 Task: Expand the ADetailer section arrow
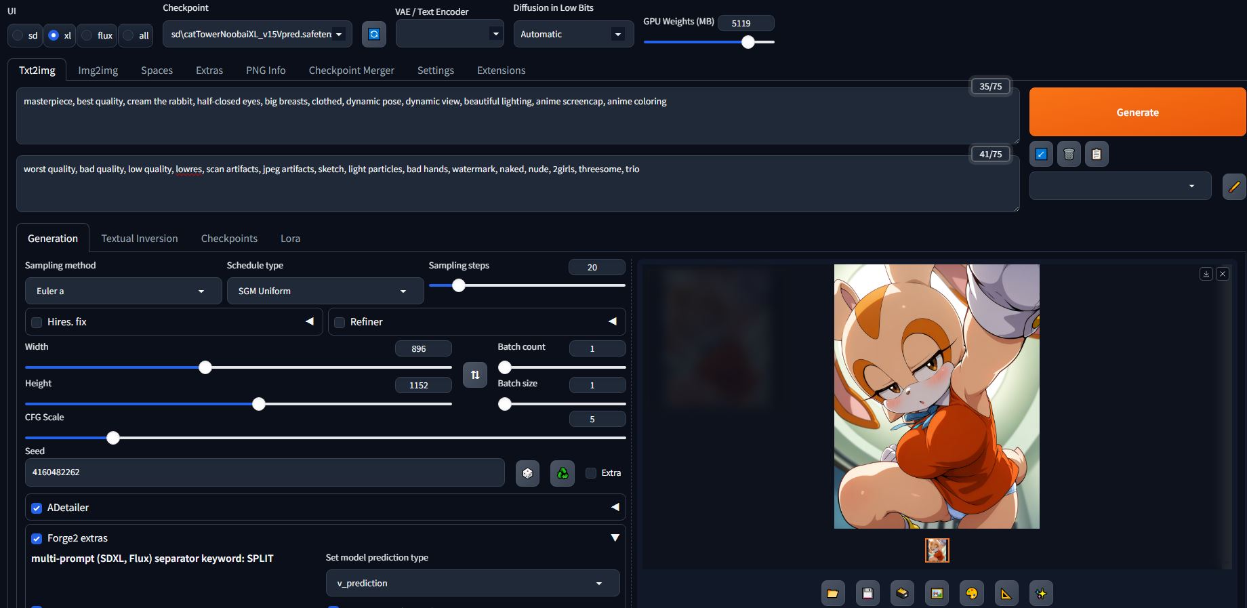(x=615, y=507)
